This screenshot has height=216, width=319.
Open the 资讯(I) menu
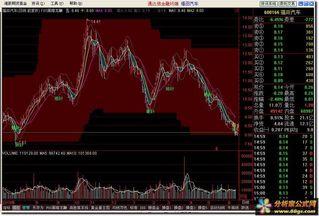[38, 3]
